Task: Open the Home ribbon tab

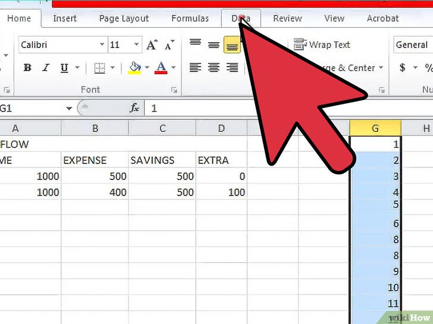Action: [x=19, y=18]
